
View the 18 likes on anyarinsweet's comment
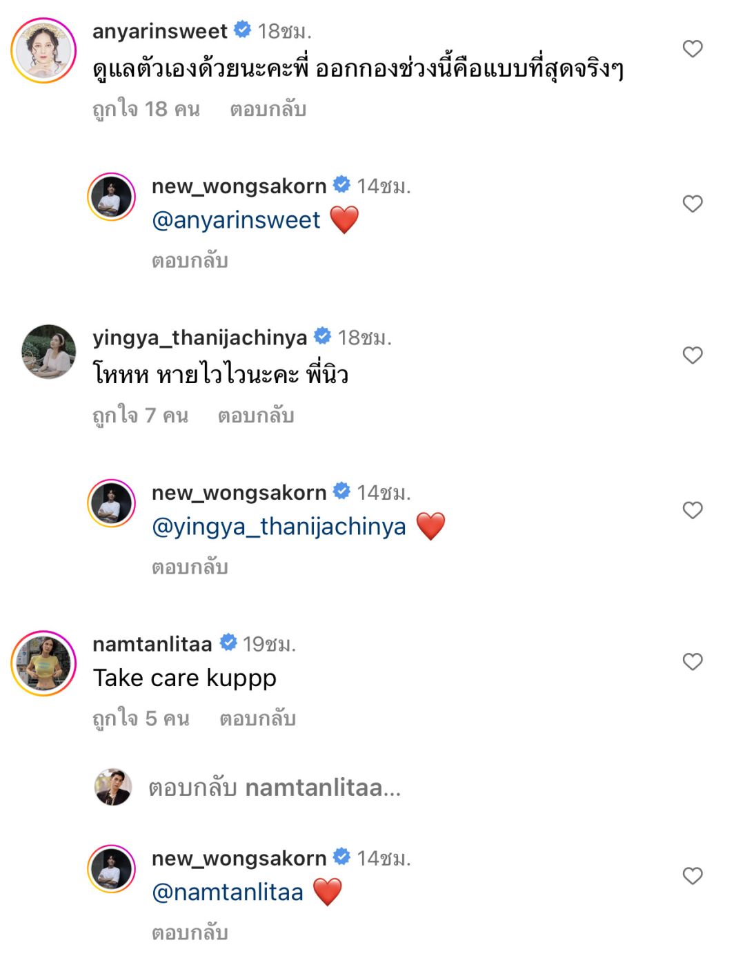pyautogui.click(x=146, y=109)
